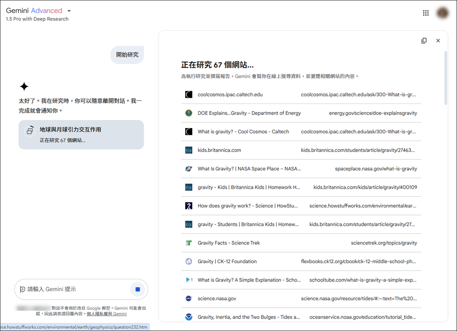
Task: Open the 地球與月球引力交互作用 research card
Action: coord(81,135)
